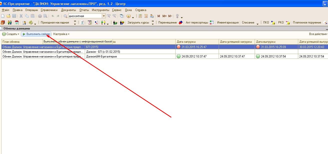Click the help info icon
The image size is (328, 154).
[x=129, y=16]
